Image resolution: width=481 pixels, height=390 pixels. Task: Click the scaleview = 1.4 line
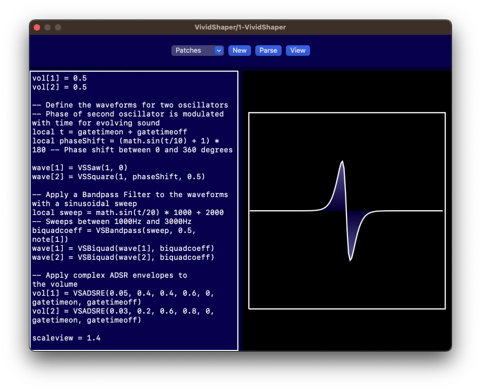pos(66,338)
